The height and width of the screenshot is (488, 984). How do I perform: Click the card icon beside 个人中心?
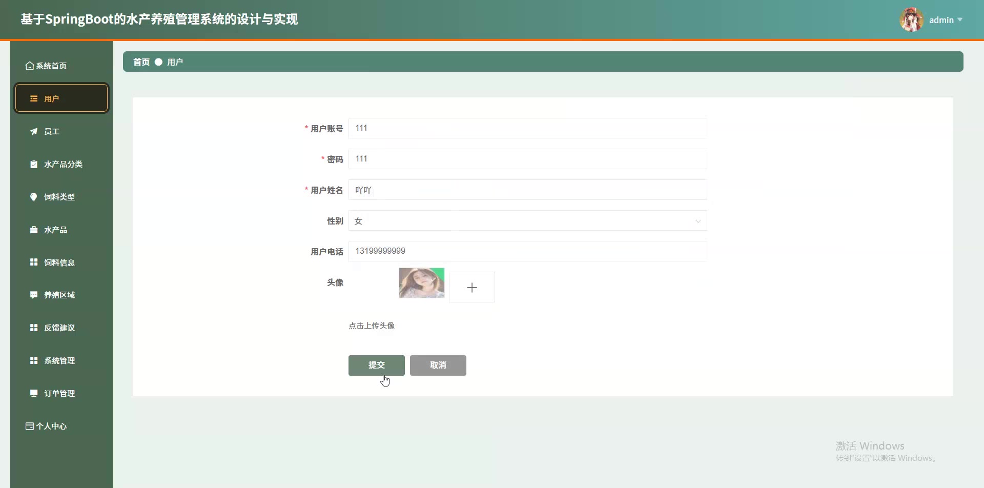coord(30,426)
